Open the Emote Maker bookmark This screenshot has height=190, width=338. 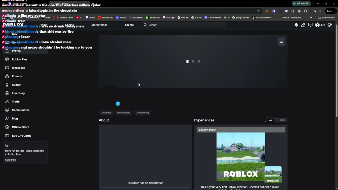click(x=213, y=18)
